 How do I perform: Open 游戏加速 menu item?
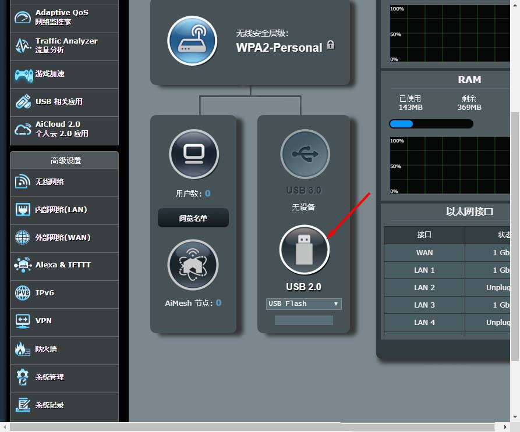(x=64, y=74)
